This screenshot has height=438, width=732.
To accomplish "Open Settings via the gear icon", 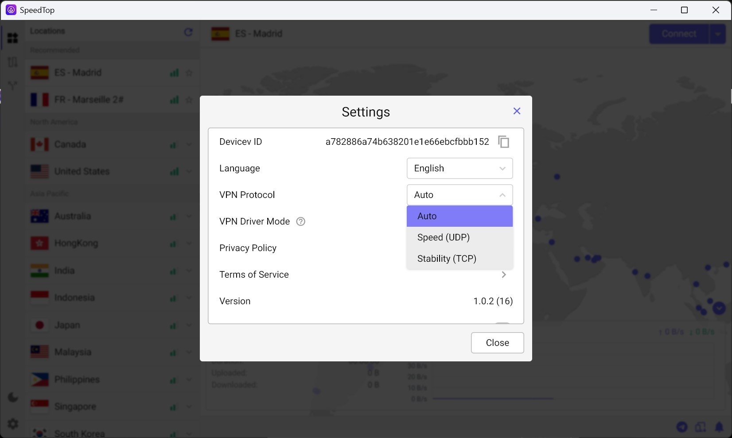I will click(12, 423).
